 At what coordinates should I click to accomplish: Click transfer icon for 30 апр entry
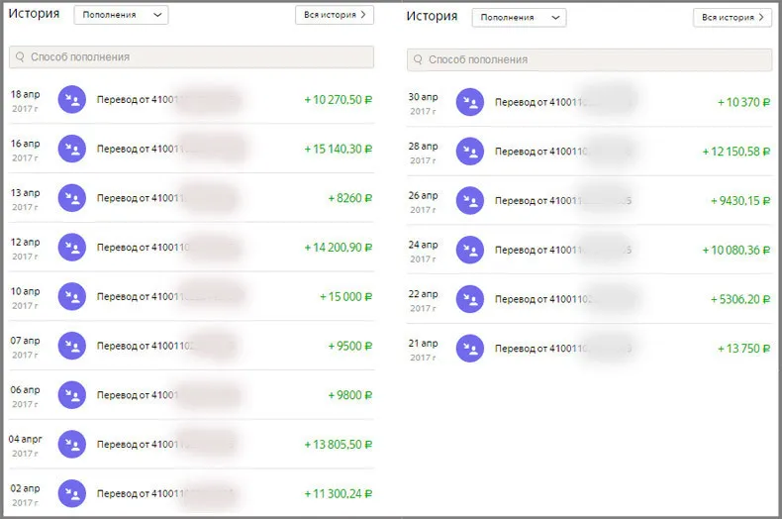coord(469,102)
